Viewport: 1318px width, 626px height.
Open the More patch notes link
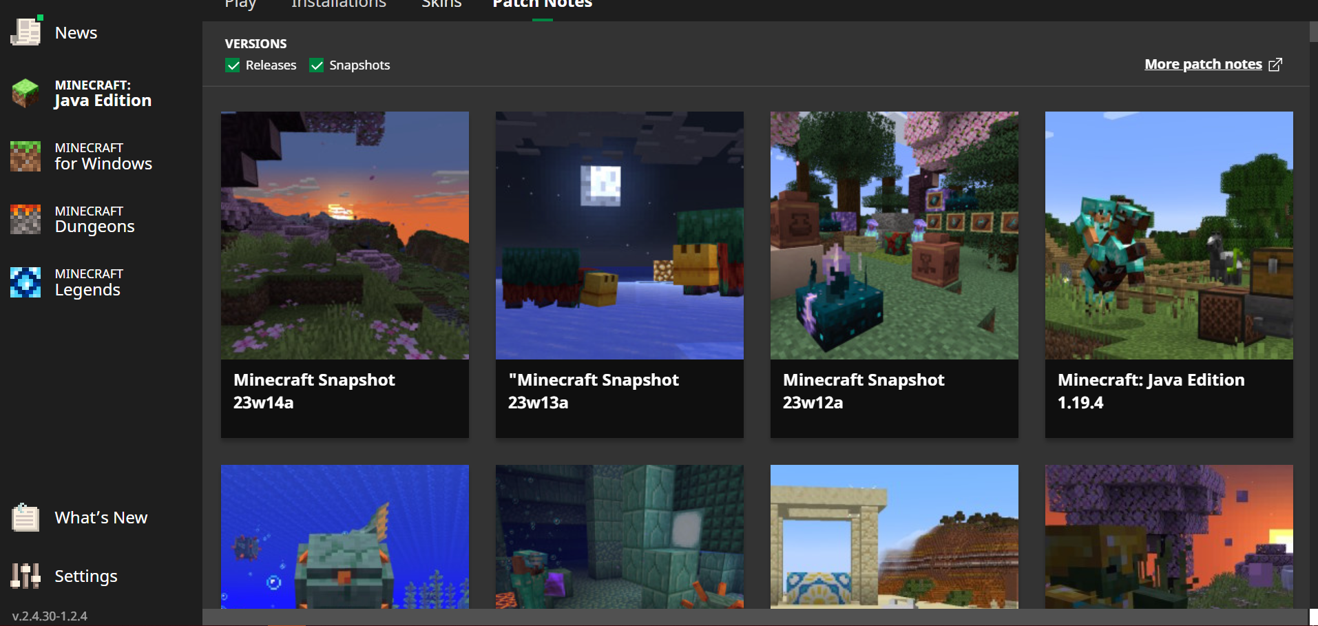tap(1203, 64)
